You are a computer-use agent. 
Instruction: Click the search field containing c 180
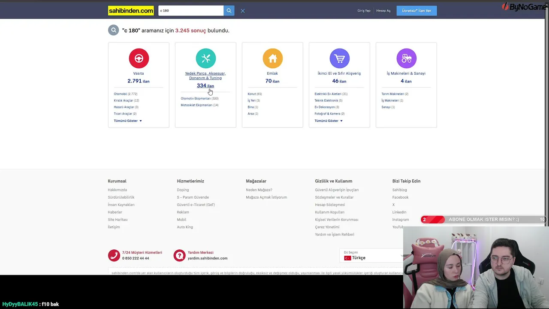point(191,11)
